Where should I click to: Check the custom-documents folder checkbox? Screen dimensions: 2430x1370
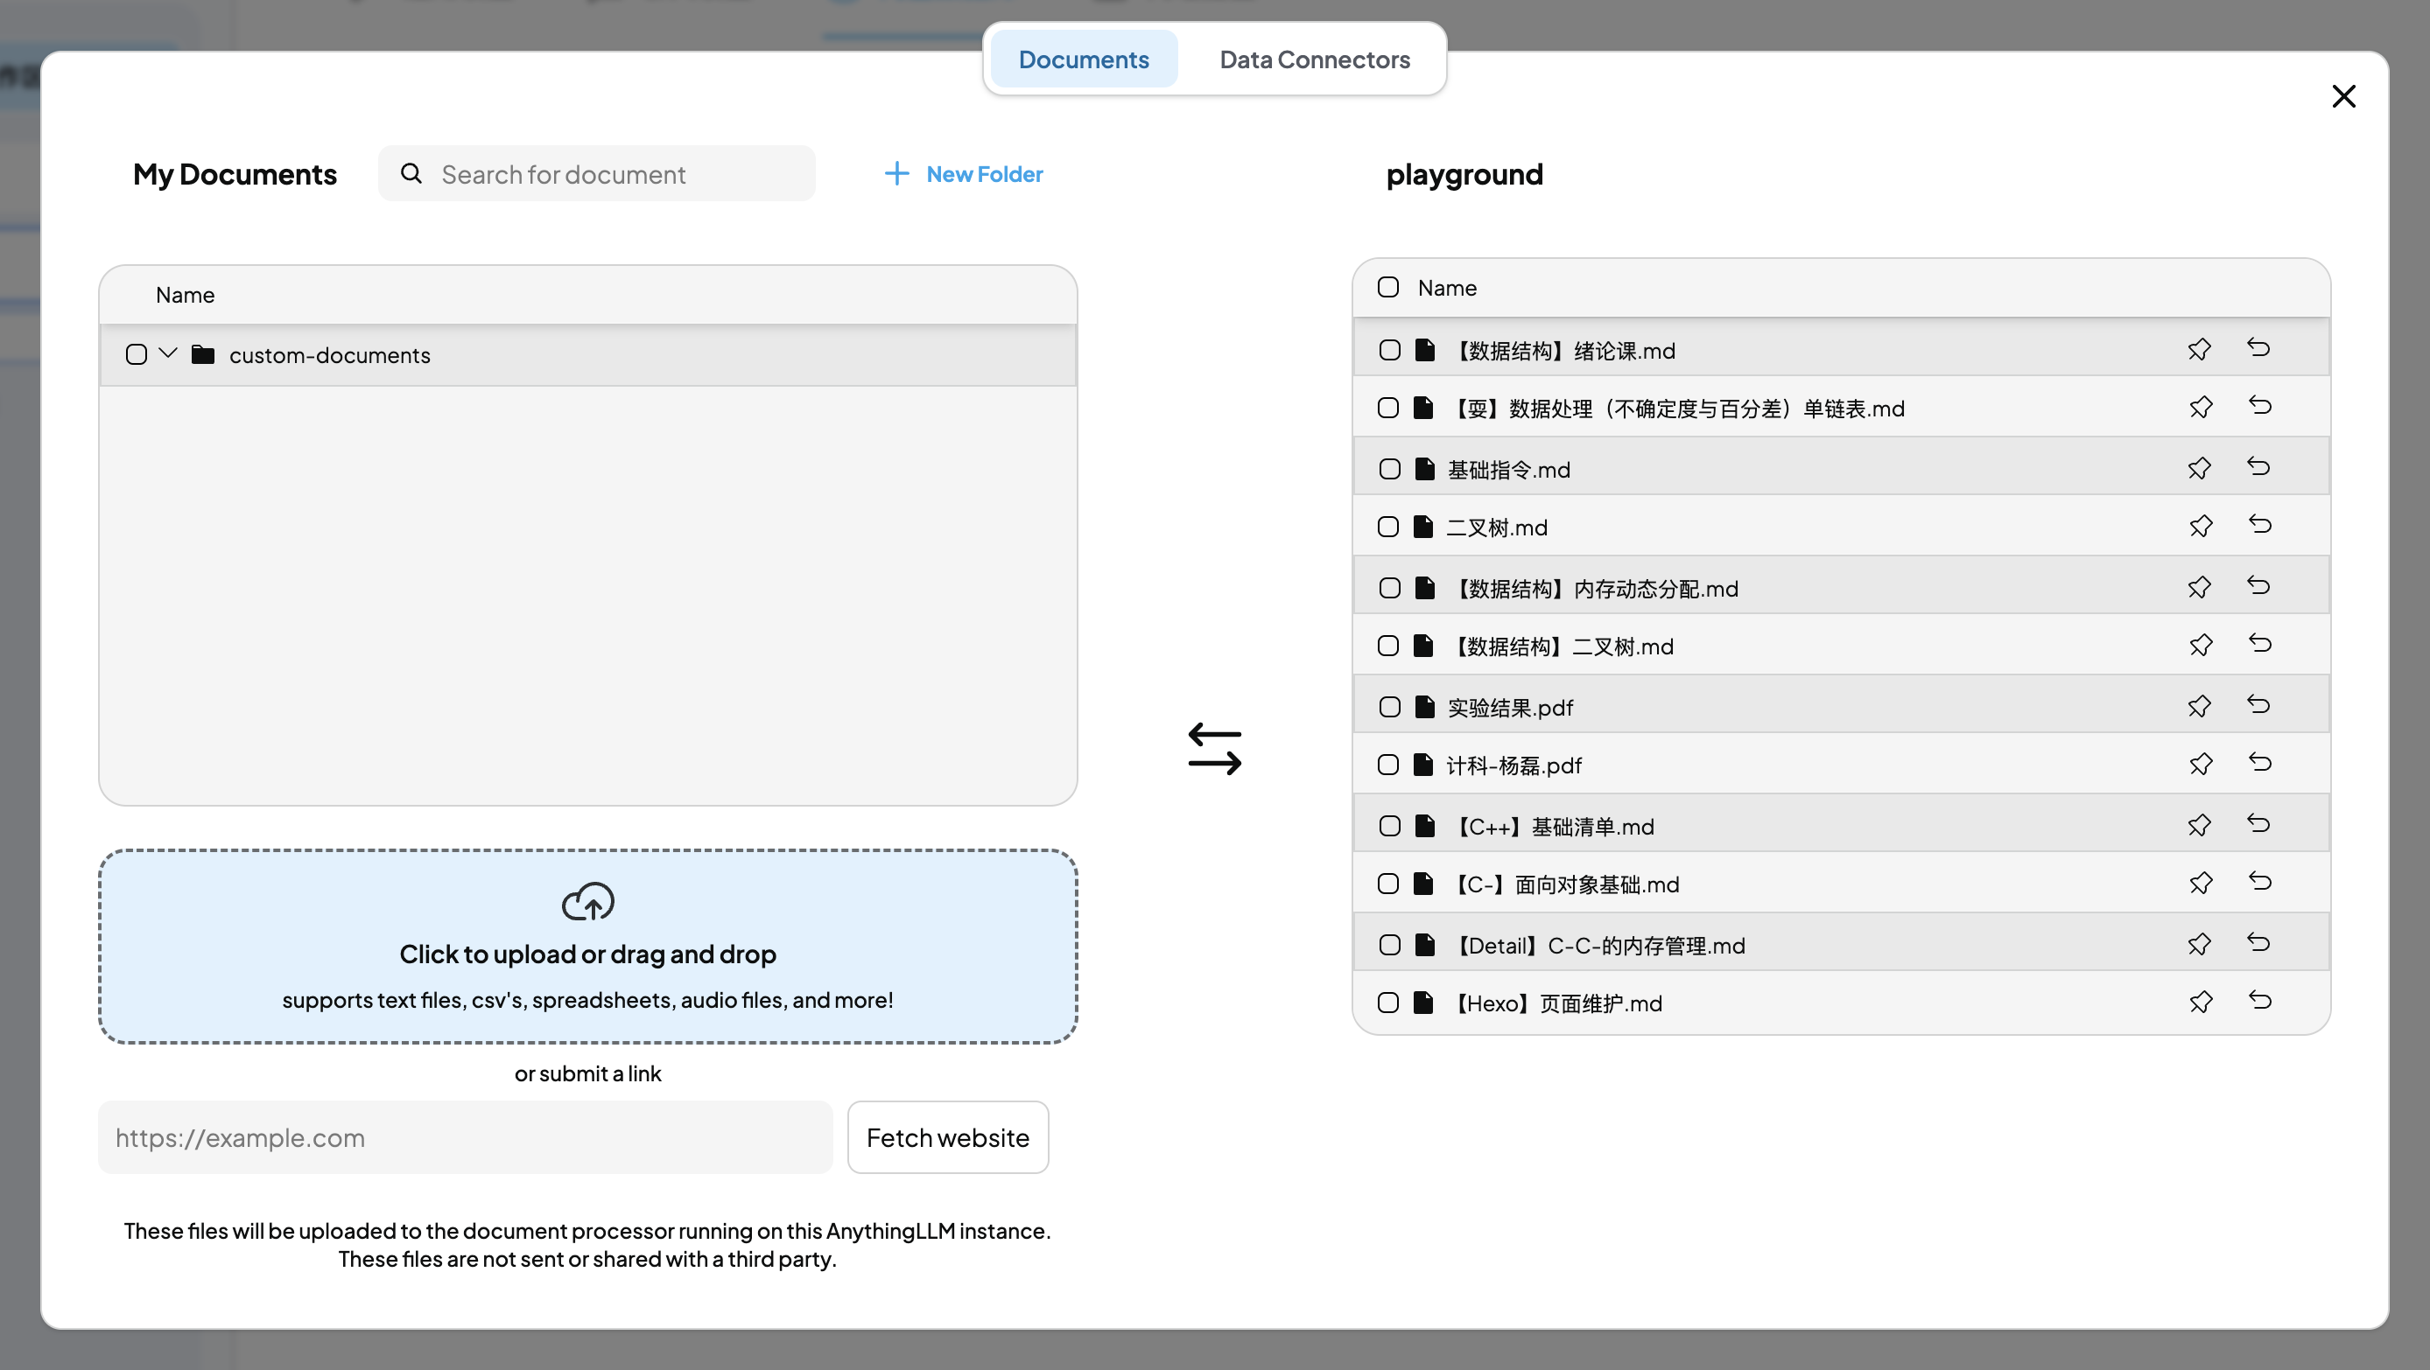[x=137, y=354]
